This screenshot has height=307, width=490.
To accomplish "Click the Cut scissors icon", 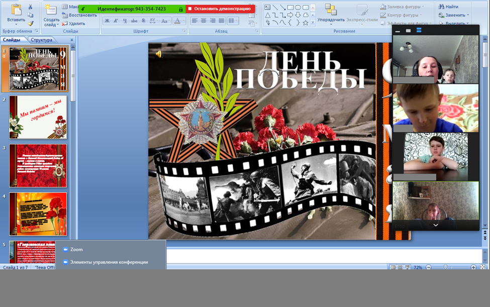I will coord(30,7).
